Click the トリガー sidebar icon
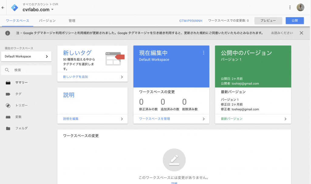The height and width of the screenshot is (184, 311). (8, 105)
